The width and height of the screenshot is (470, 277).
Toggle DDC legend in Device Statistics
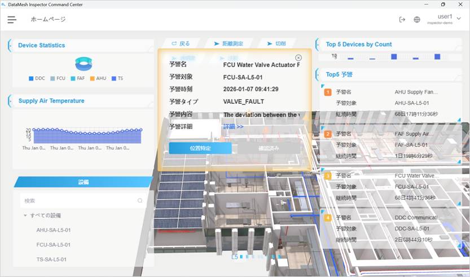[x=36, y=78]
